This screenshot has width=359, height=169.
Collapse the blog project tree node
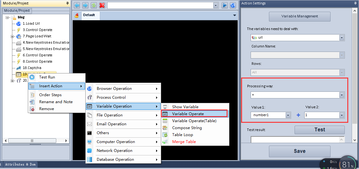[x=8, y=17]
